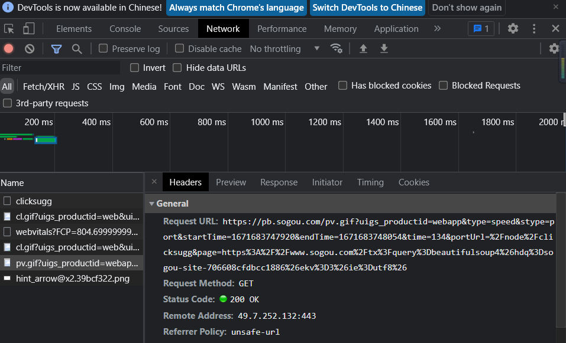Click the document icon beside the clicksugg request

[x=7, y=201]
